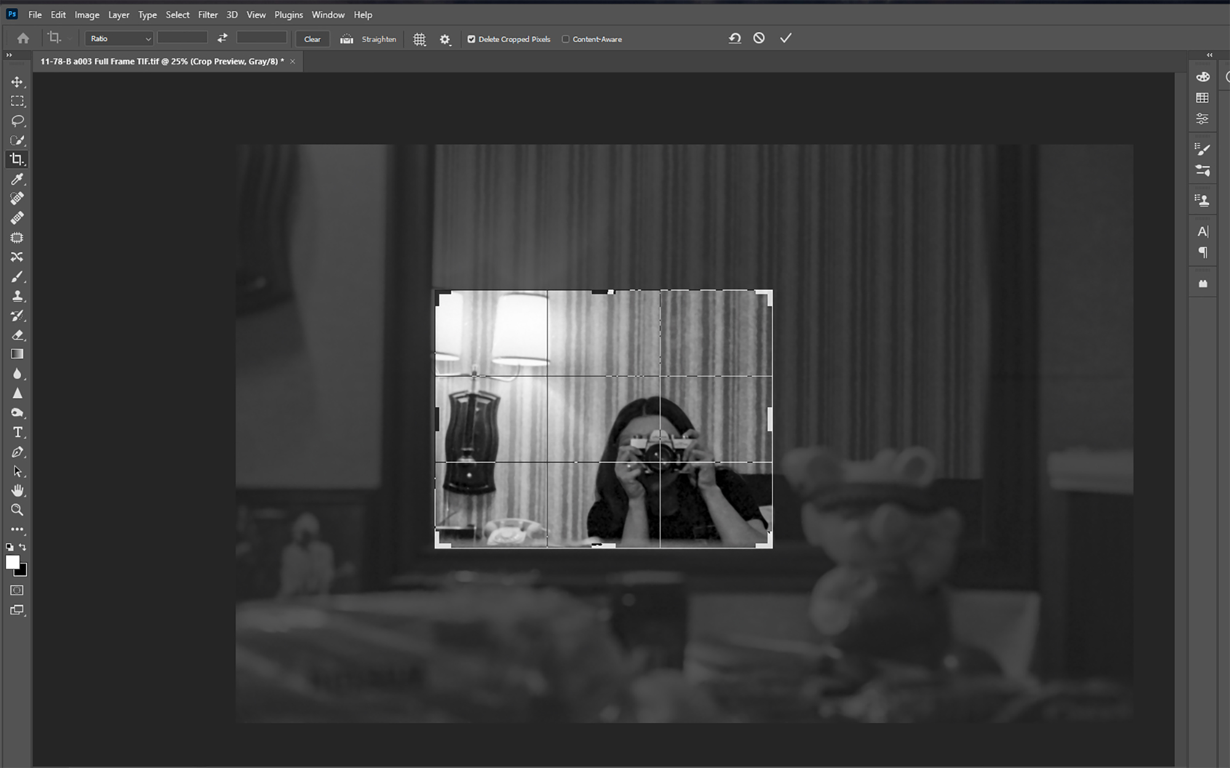
Task: Click the foreground color swatch
Action: [12, 562]
